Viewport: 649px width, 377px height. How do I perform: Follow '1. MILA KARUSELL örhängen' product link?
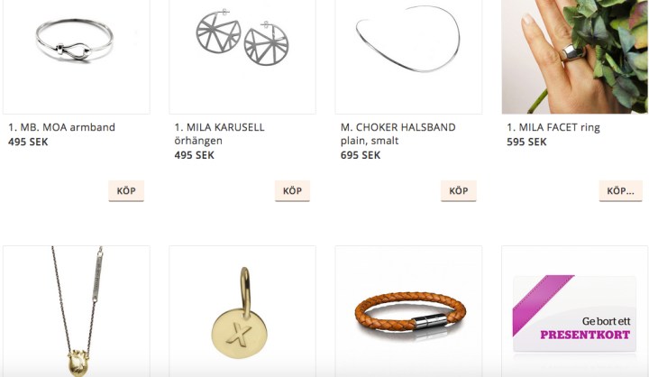pos(219,133)
